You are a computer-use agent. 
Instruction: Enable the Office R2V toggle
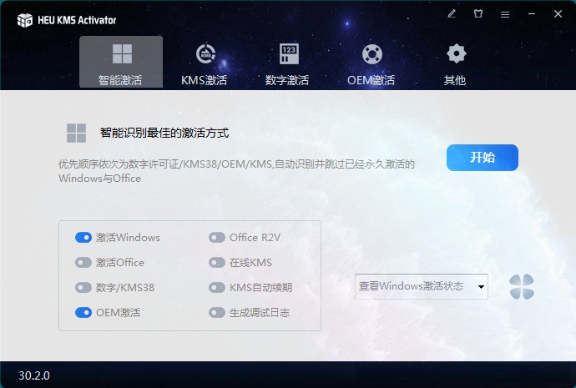pyautogui.click(x=217, y=238)
